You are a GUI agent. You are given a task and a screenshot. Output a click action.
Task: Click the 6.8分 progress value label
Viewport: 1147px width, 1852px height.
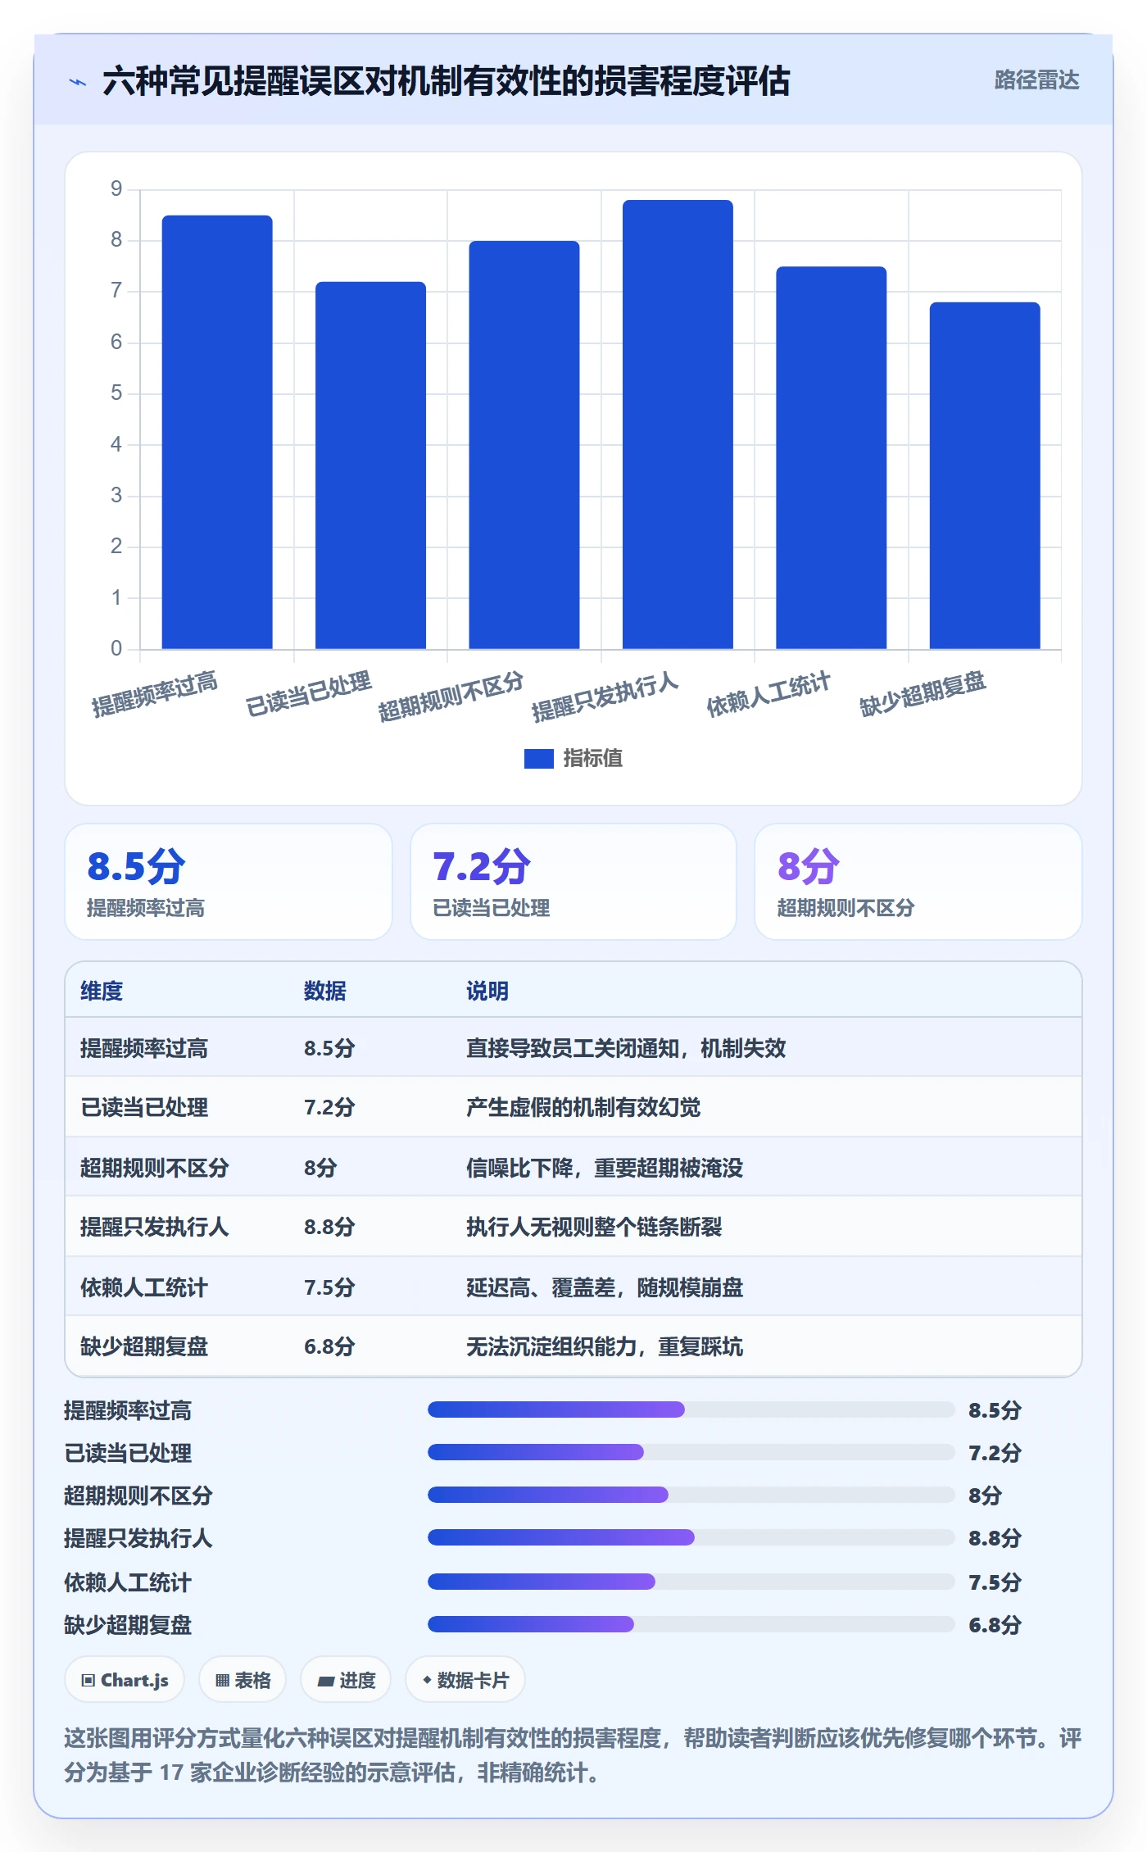tap(995, 1625)
